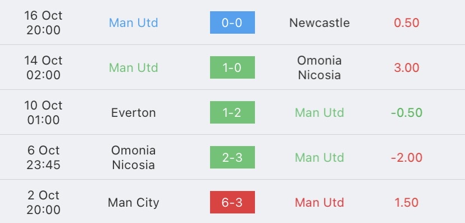
Task: Select Newcastle team name
Action: pos(320,23)
